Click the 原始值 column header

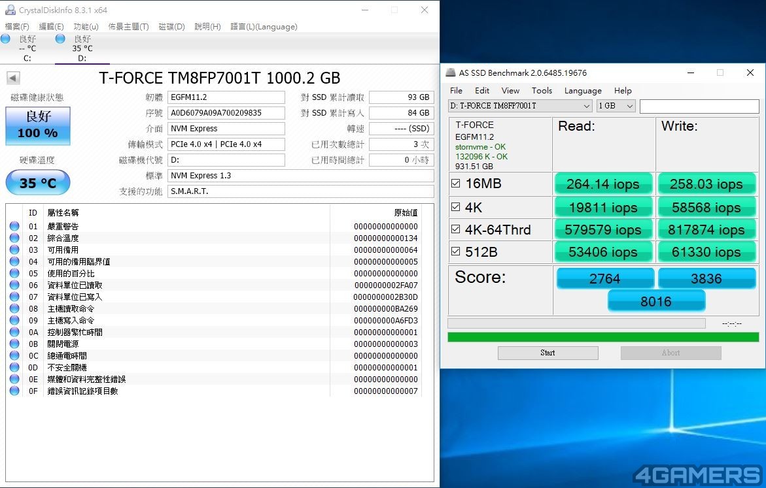point(406,213)
